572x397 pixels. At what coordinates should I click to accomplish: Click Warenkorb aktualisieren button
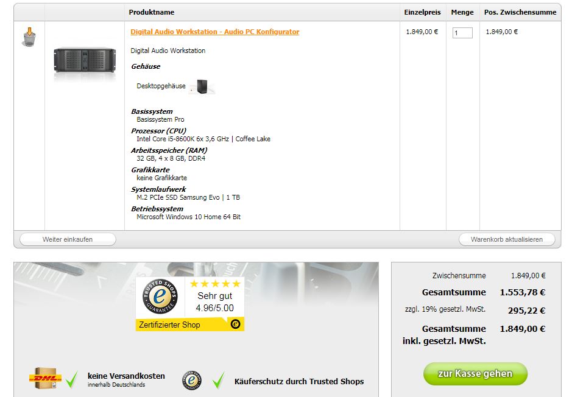coord(507,239)
